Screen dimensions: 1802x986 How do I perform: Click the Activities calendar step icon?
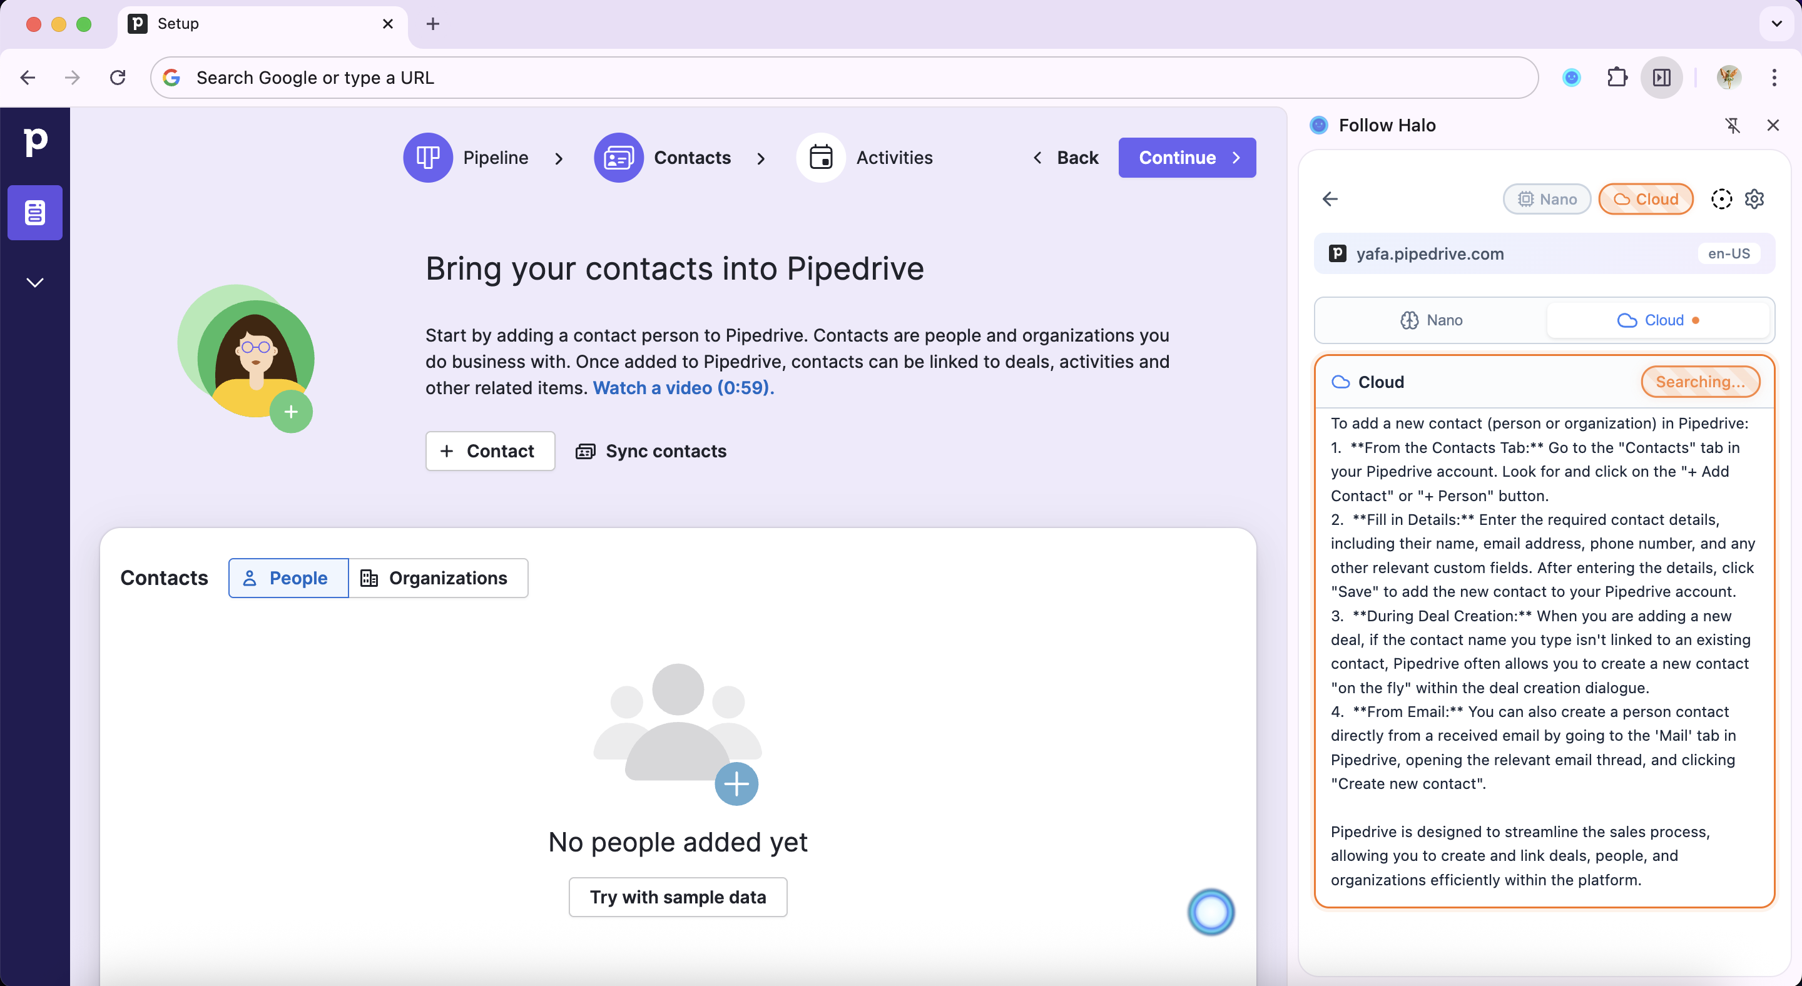click(820, 157)
